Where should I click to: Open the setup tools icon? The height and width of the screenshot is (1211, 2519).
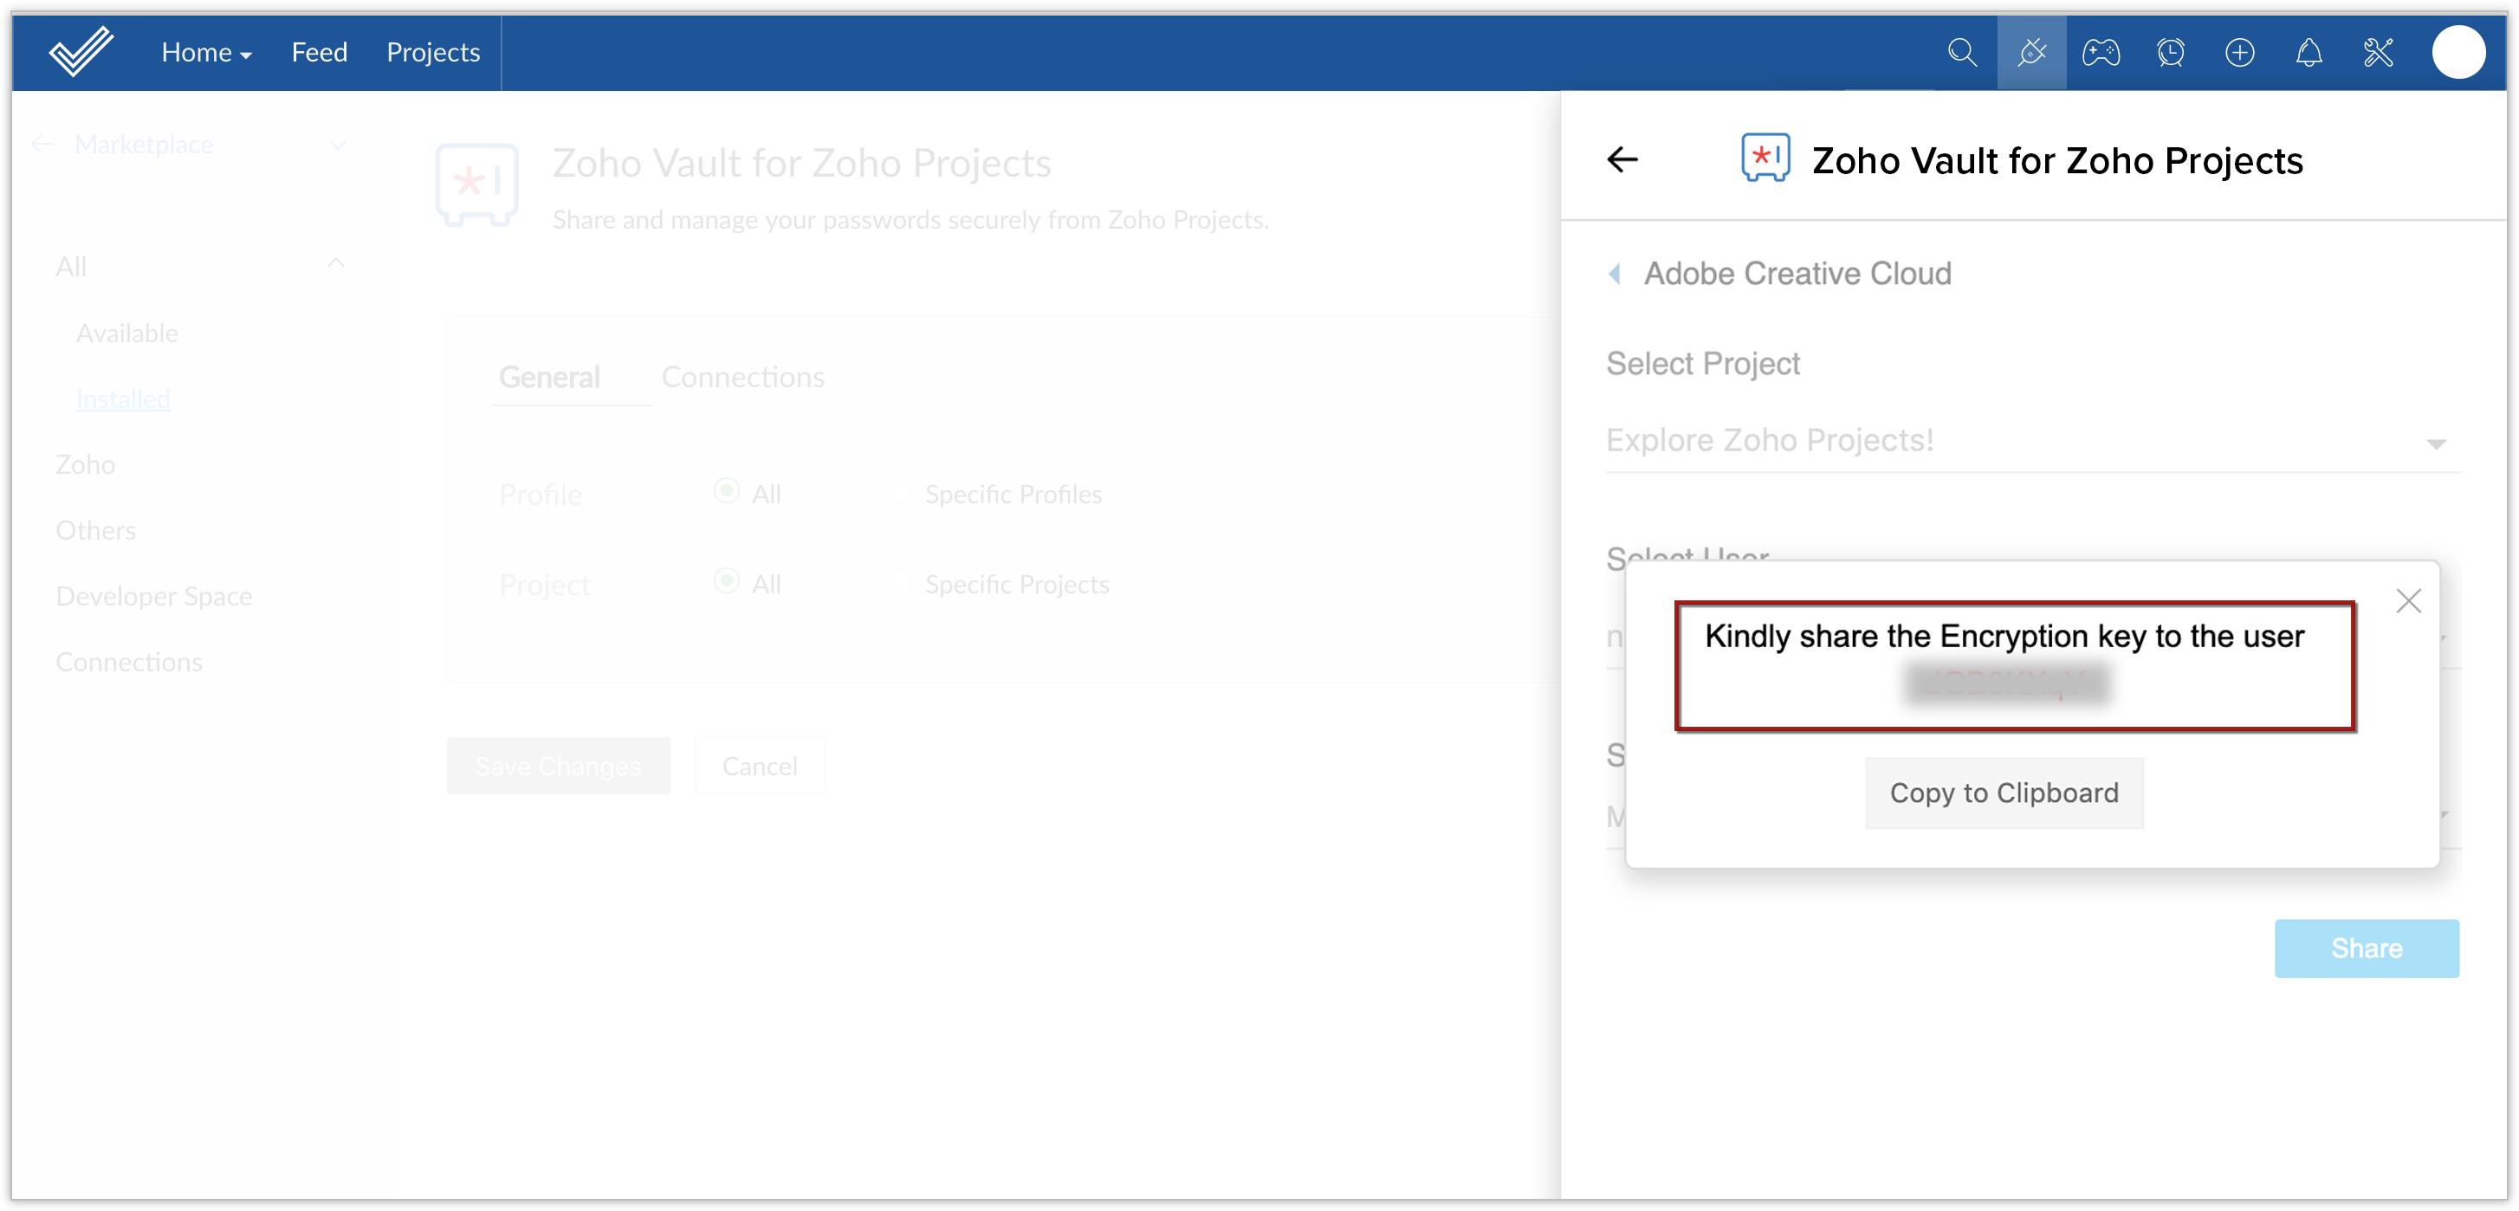(2378, 52)
